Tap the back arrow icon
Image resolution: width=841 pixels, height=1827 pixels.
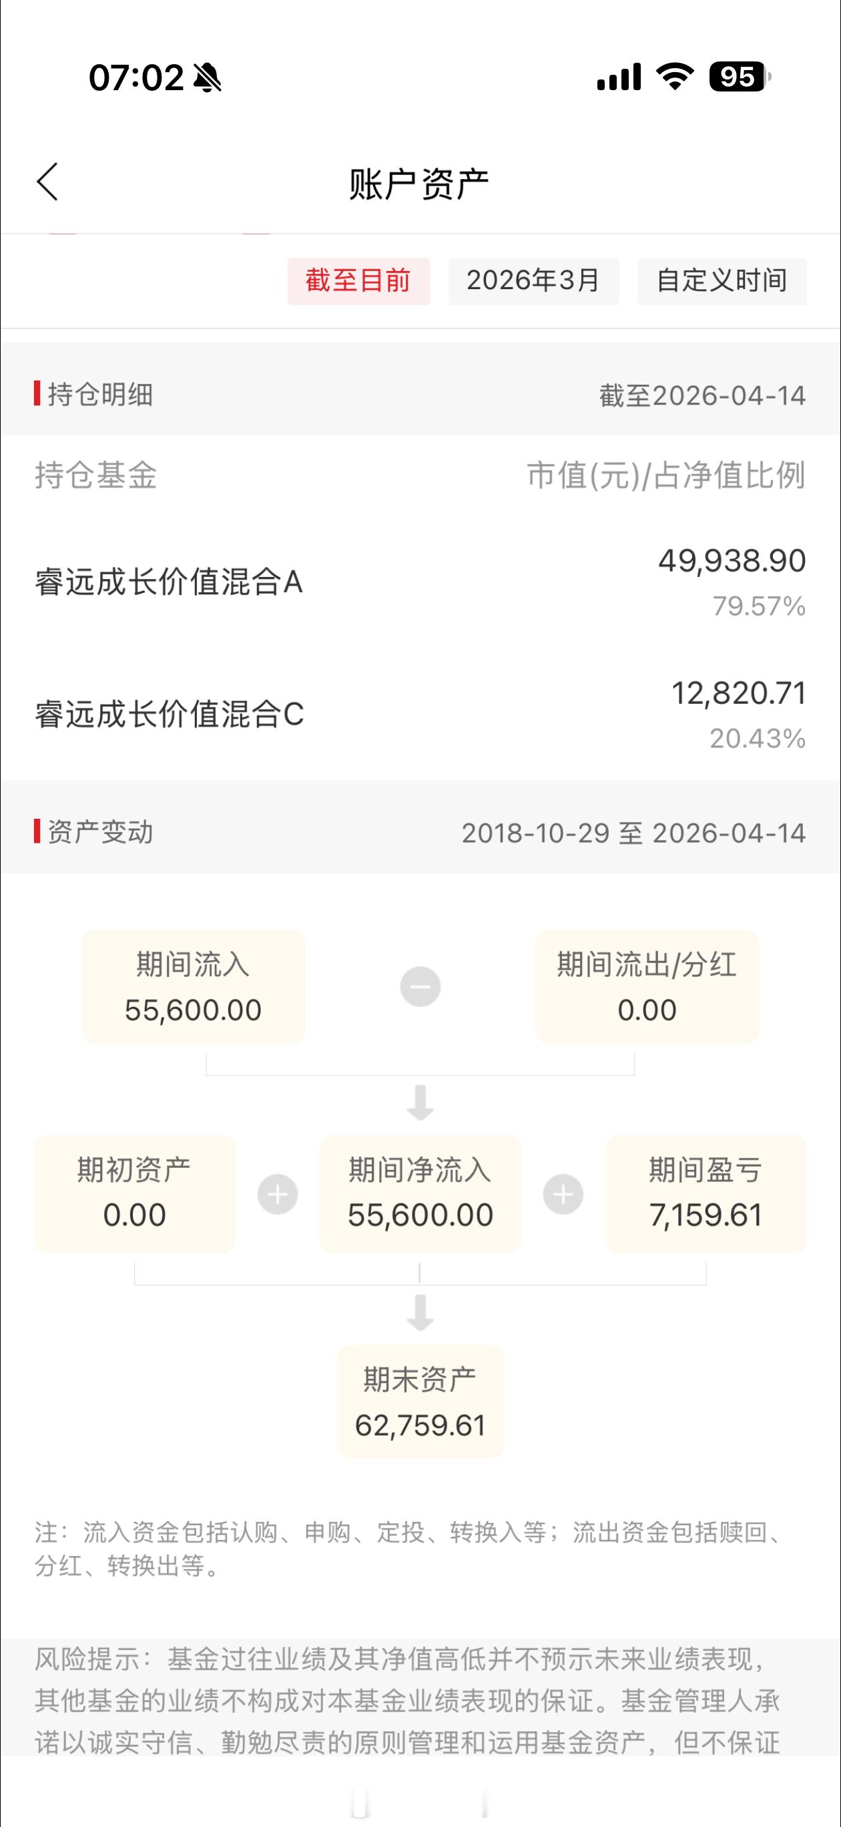pyautogui.click(x=47, y=182)
